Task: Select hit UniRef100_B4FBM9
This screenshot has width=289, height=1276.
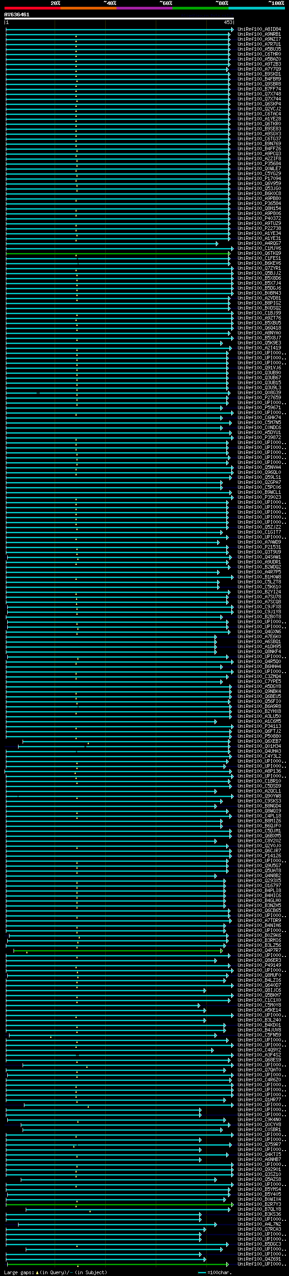Action: (x=259, y=79)
